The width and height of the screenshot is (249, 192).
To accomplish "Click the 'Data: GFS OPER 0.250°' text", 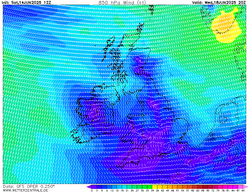I will [x=29, y=187].
